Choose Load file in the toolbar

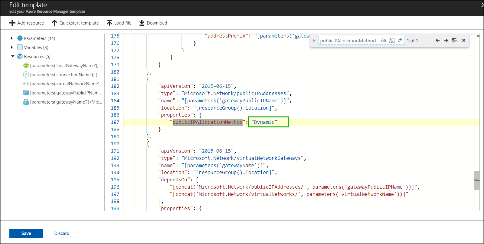point(119,23)
